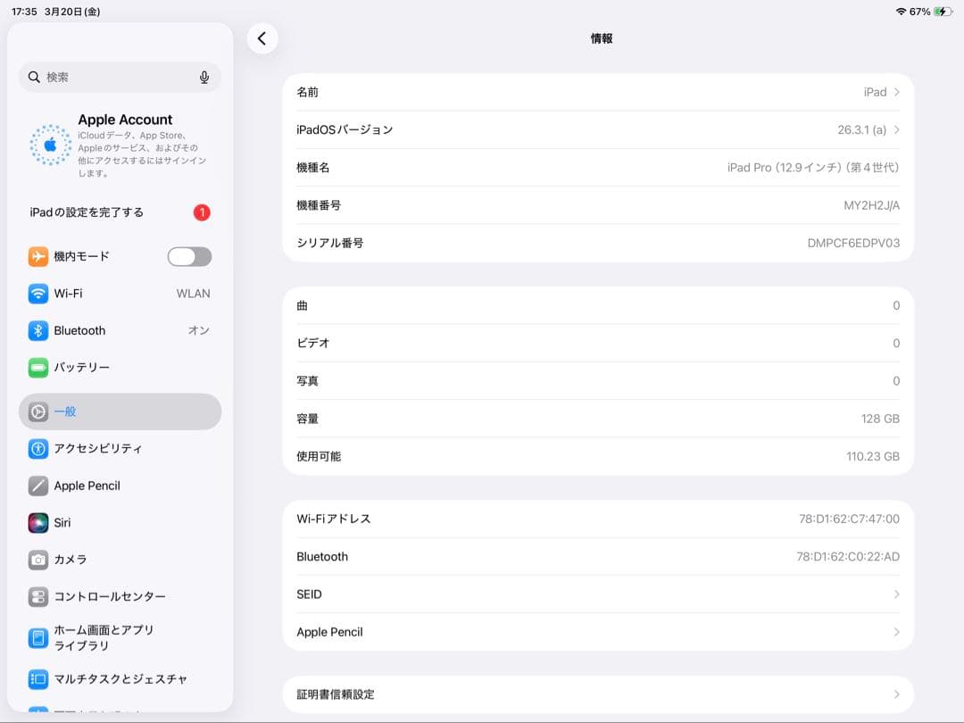Screen dimensions: 964x723
Task: Open iPadOSバージョン details row
Action: point(596,129)
